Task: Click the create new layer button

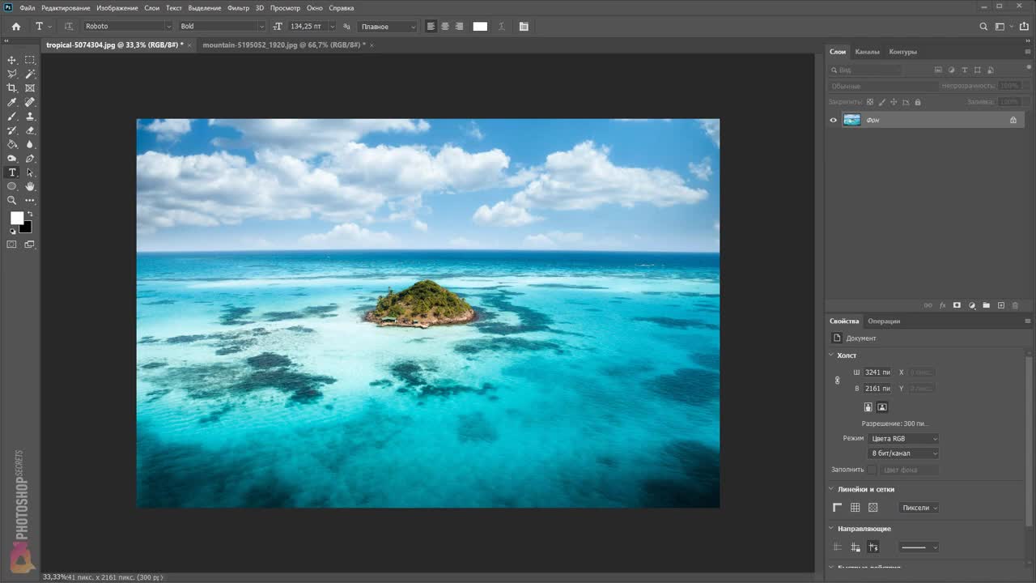Action: tap(1000, 305)
